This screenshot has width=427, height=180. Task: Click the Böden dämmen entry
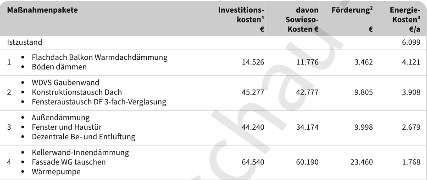[59, 67]
